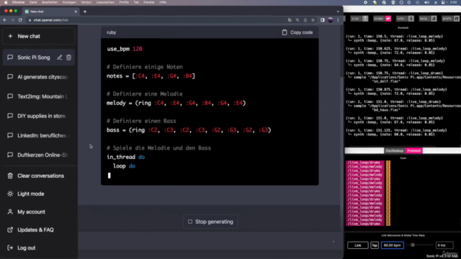Open the Sonic Pi info lambda button
Image resolution: width=461 pixels, height=259 pixels.
click(x=405, y=19)
